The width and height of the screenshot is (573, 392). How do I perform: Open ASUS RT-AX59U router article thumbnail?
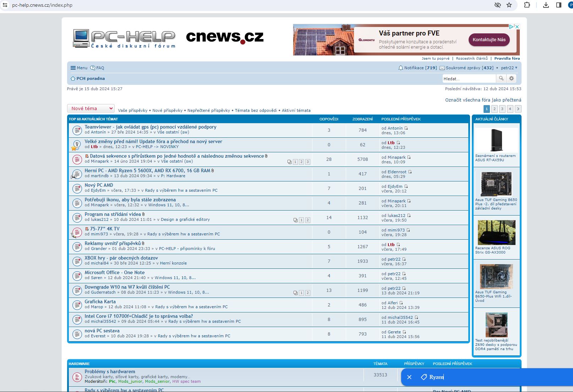(x=496, y=141)
